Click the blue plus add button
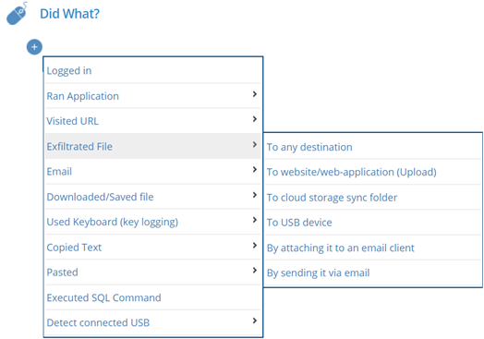The width and height of the screenshot is (484, 339). (x=34, y=47)
